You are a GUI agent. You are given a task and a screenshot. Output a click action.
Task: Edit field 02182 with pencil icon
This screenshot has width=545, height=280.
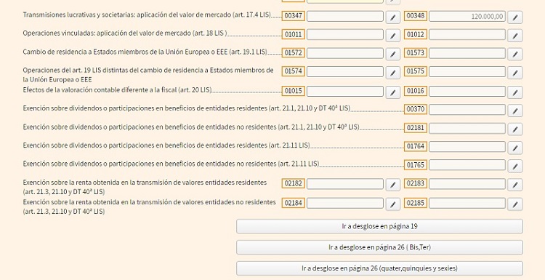(x=392, y=185)
